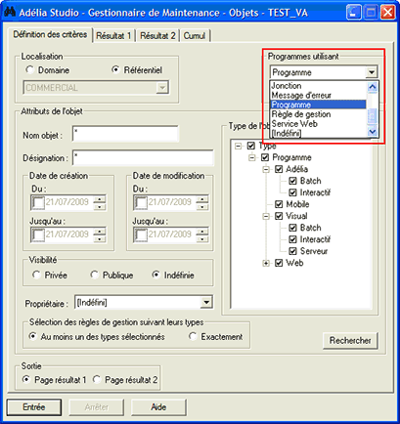This screenshot has height=424, width=400.
Task: Switch to the Résultat 1 tab
Action: click(113, 35)
